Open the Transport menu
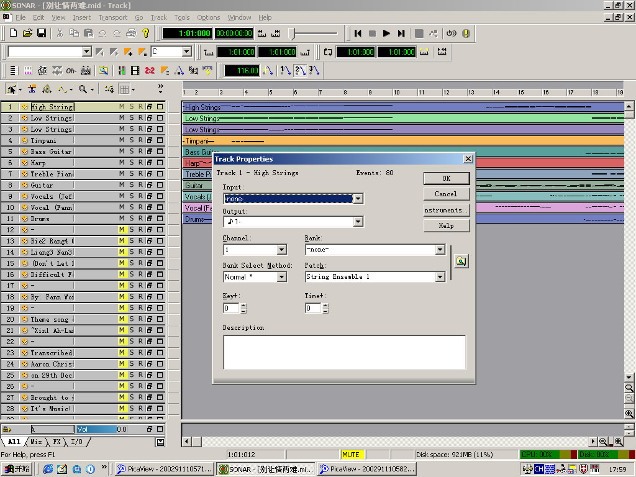This screenshot has width=636, height=477. 113,17
